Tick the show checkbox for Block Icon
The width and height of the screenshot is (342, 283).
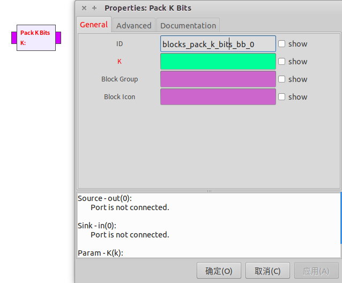pos(282,97)
